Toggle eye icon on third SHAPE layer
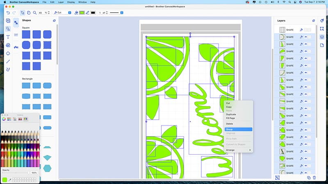 [305, 44]
